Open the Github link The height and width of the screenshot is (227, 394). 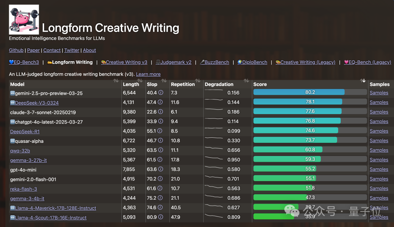[16, 50]
